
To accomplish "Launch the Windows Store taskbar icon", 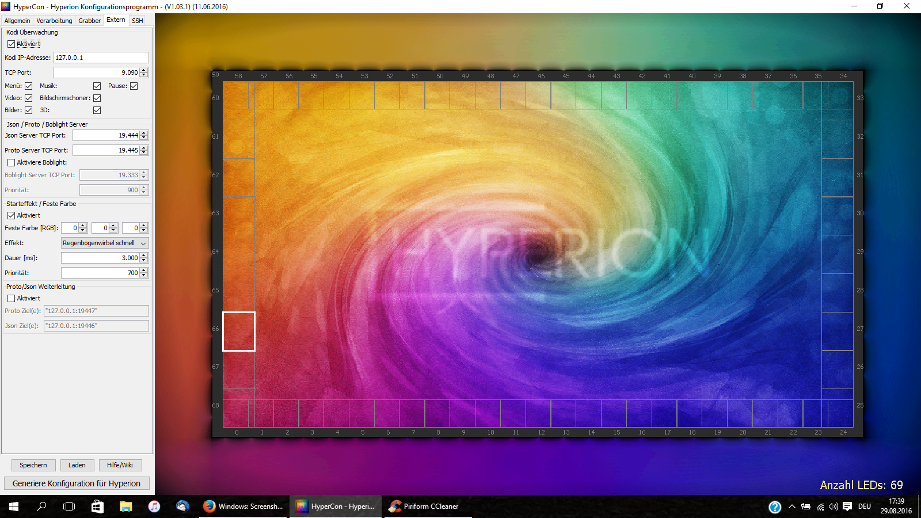I will point(97,506).
